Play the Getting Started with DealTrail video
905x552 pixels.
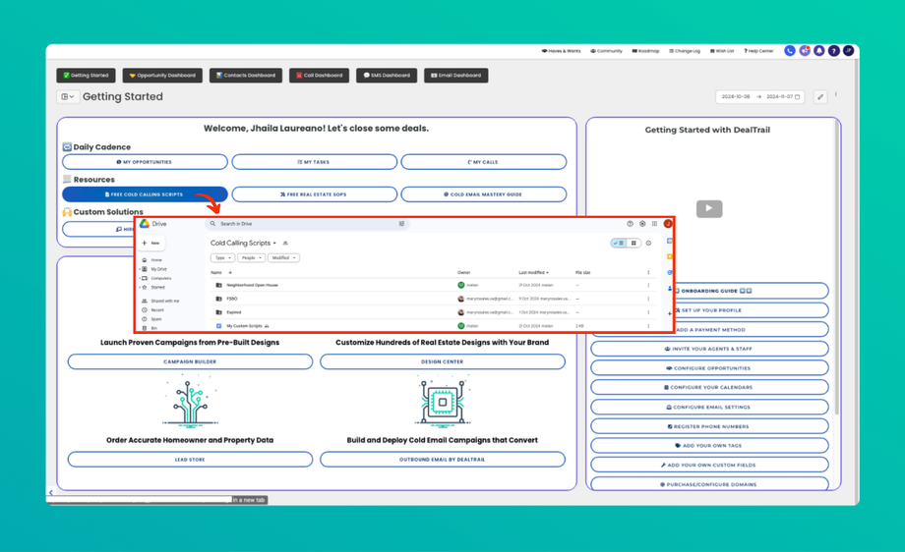pos(709,208)
